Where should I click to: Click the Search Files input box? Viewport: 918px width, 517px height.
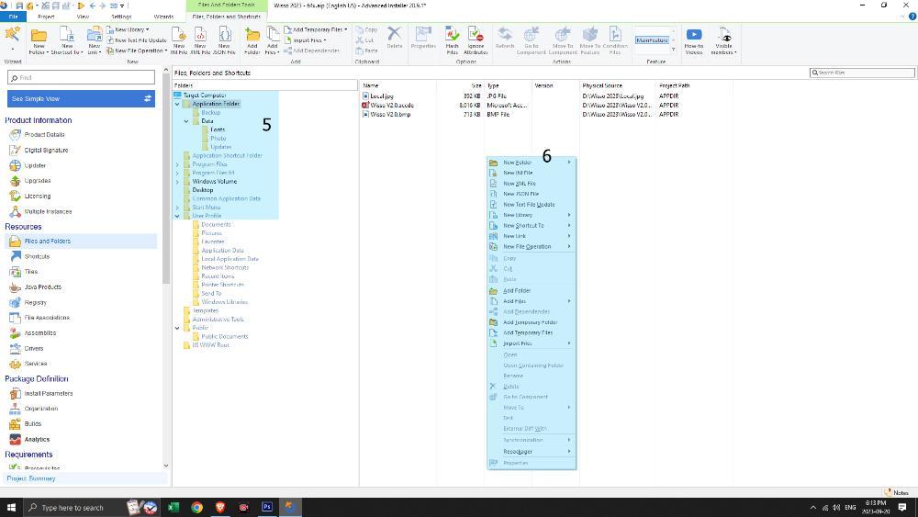point(862,73)
